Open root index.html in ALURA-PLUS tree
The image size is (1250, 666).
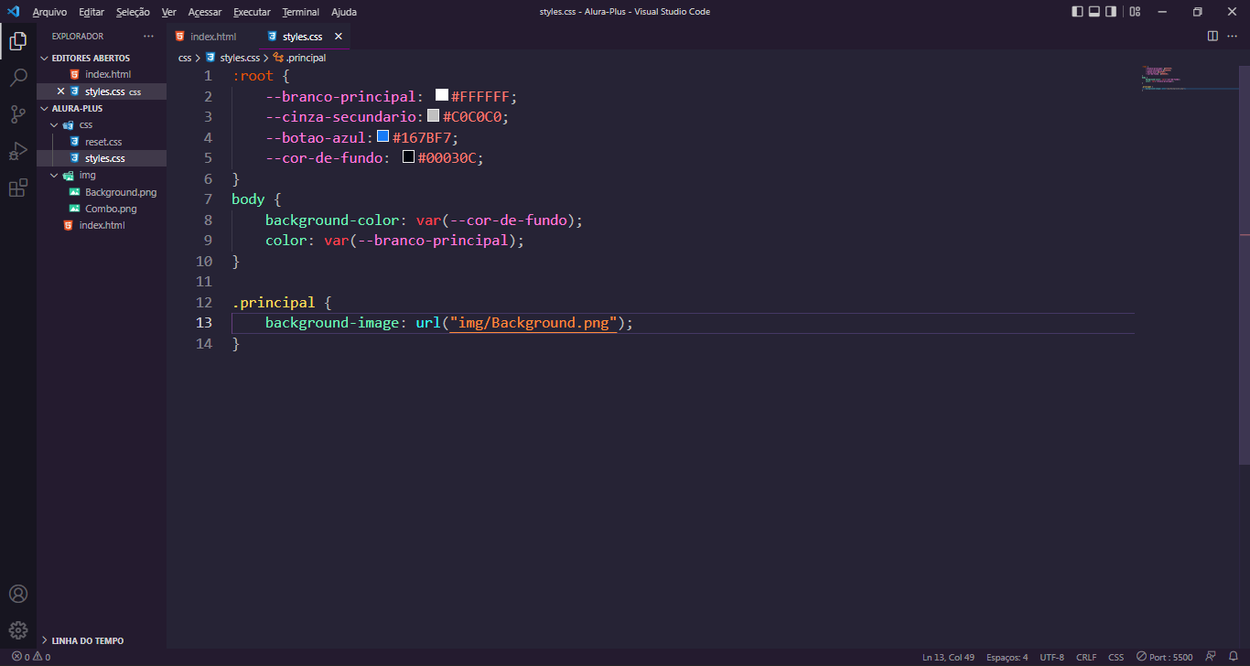click(102, 225)
